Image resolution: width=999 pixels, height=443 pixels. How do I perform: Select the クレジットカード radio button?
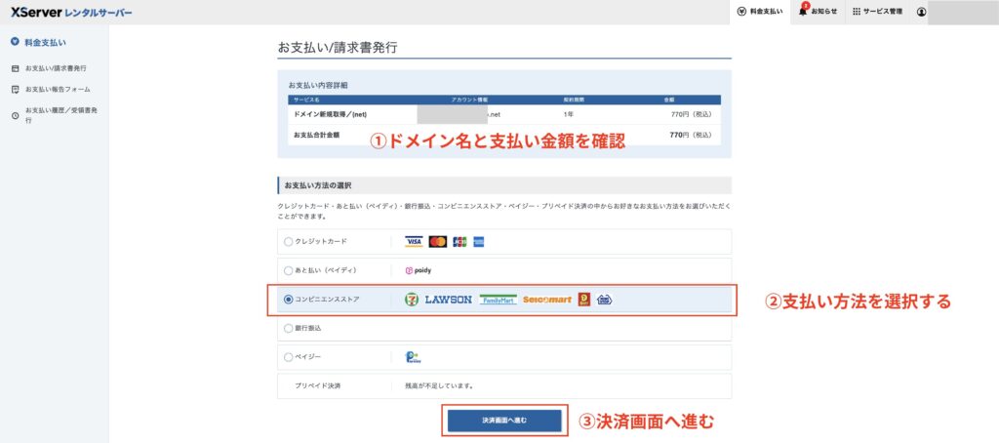pos(288,241)
